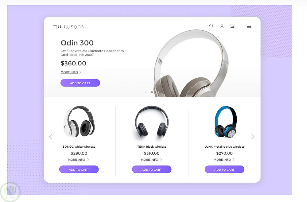
Task: Add LUNX metallic blue to cart
Action: (x=225, y=169)
